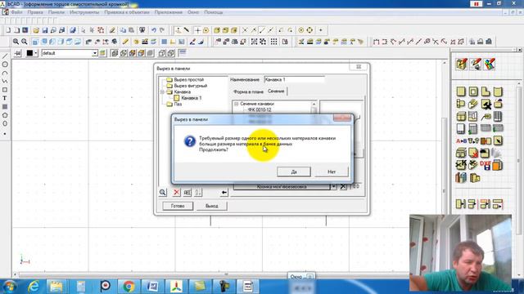Select the Вырез фигурный folder in tree
524x294 pixels.
[190, 86]
